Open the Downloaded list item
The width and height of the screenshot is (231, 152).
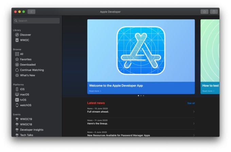tap(28, 64)
